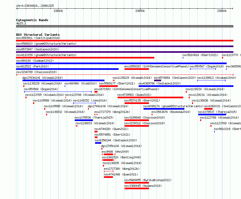The height and width of the screenshot is (199, 241).
Task: Click nsv1136832 (Alsmadi2014) label
Action: tap(65, 112)
